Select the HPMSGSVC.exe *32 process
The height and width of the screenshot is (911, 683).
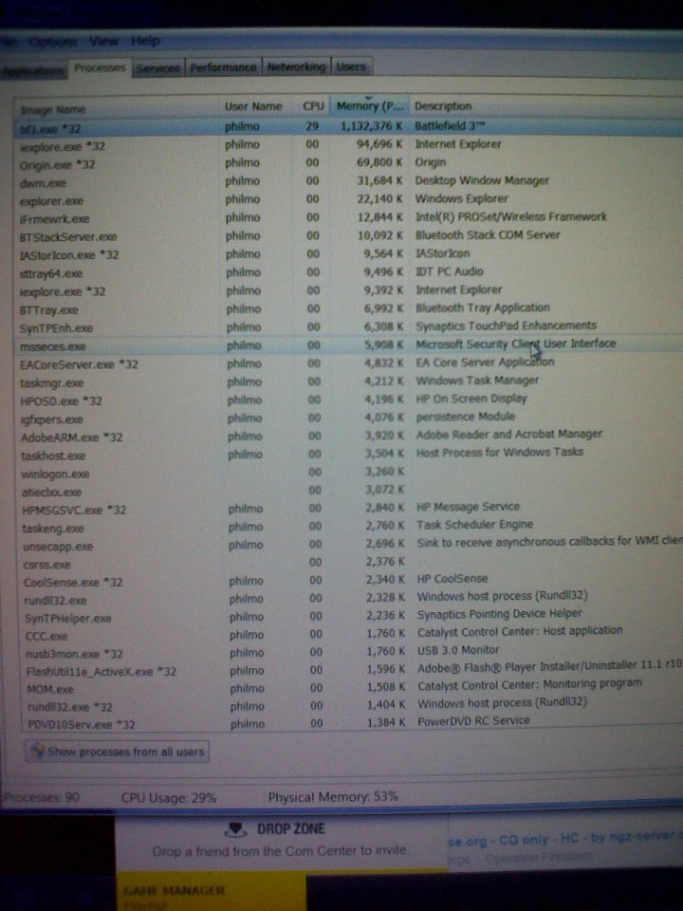(x=74, y=511)
